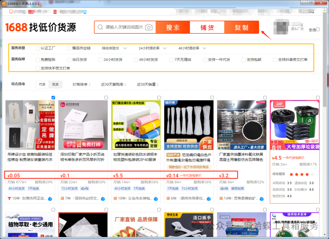Viewport: 329px width, 239px height.
Task: Open the 吊牌设计定做 product thumbnail
Action: pyautogui.click(x=30, y=125)
